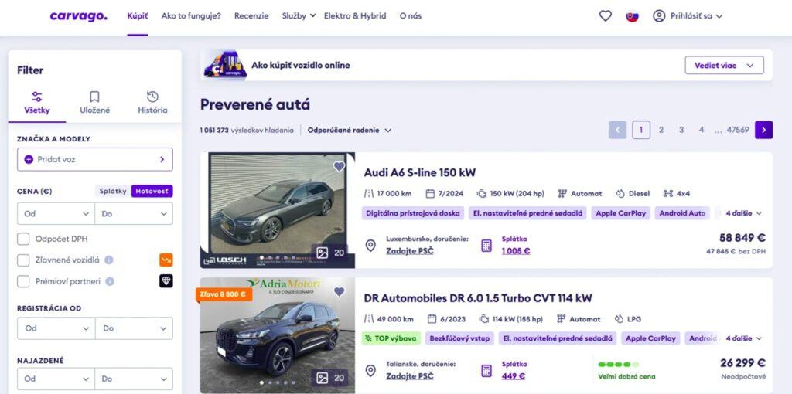This screenshot has height=394, width=792.
Task: Open the Kúpiť nav item
Action: (138, 16)
